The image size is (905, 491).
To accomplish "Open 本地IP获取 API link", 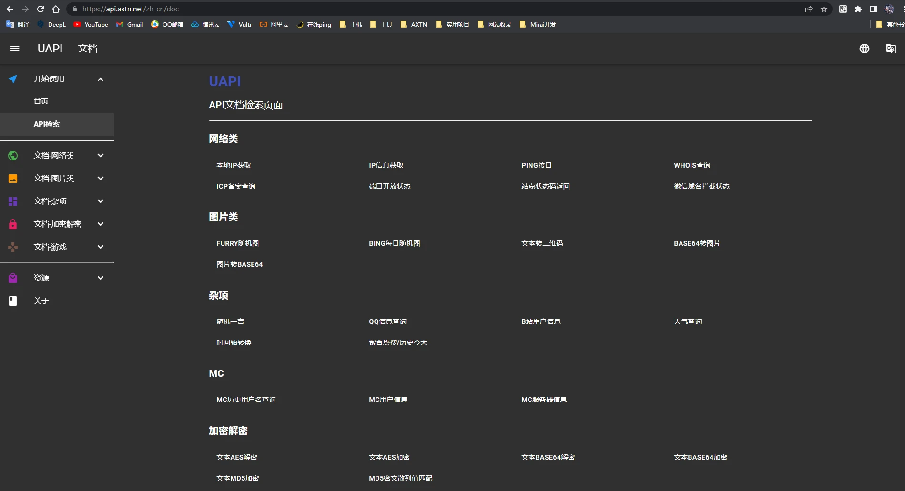I will [x=234, y=165].
